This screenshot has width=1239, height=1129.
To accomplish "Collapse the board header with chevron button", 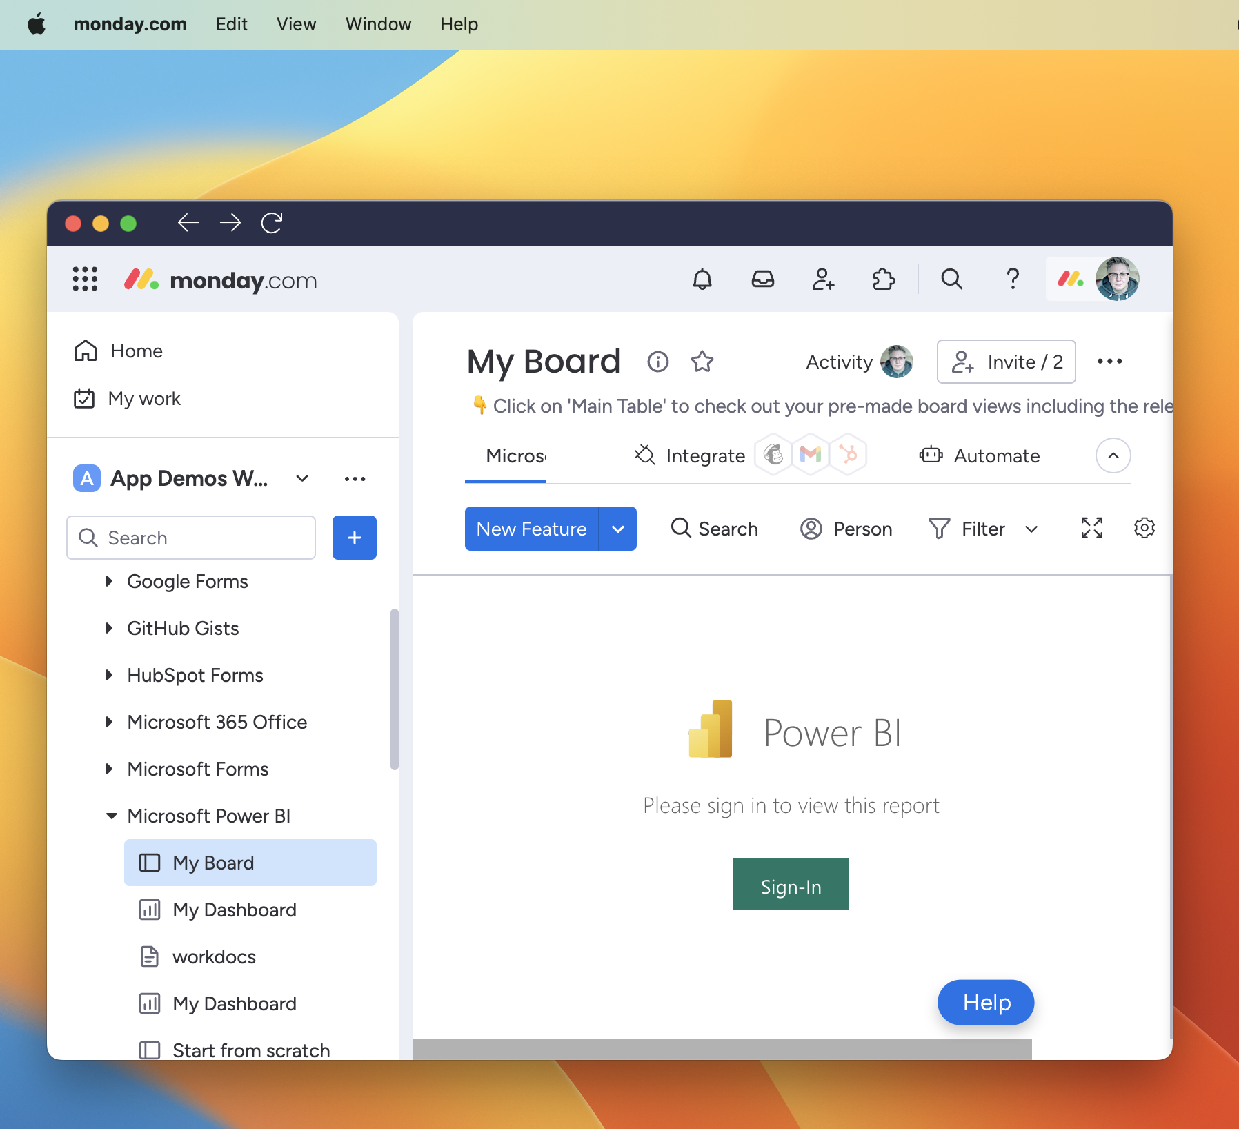I will coord(1113,455).
